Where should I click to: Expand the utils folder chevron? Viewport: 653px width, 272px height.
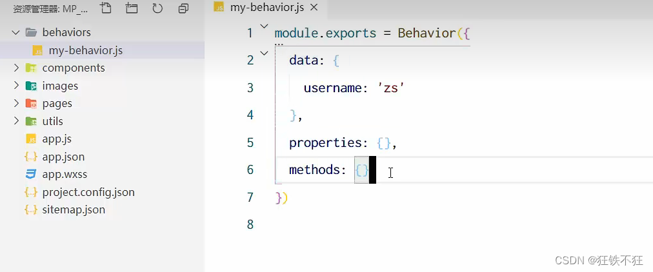tap(16, 121)
